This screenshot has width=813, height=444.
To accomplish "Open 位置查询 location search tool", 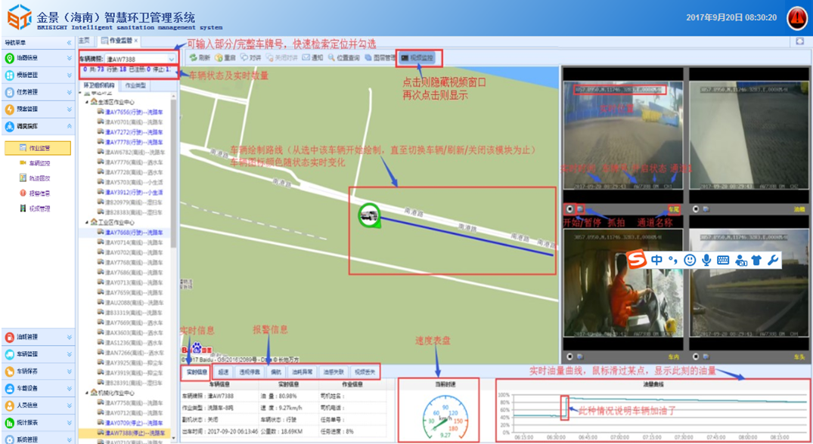I will (x=344, y=58).
